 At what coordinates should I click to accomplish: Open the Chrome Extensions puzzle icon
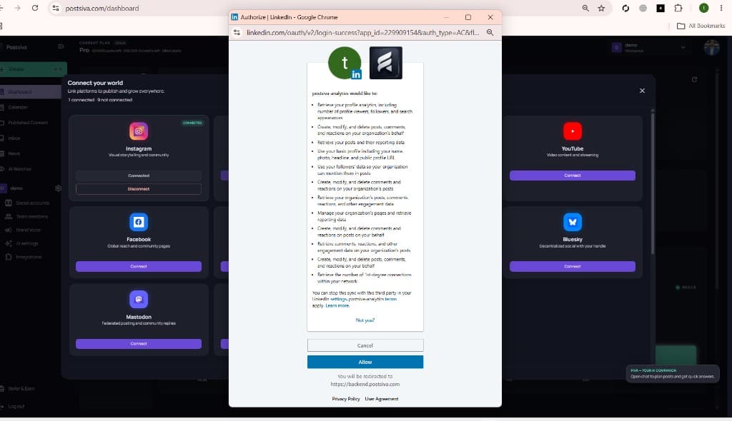[678, 8]
